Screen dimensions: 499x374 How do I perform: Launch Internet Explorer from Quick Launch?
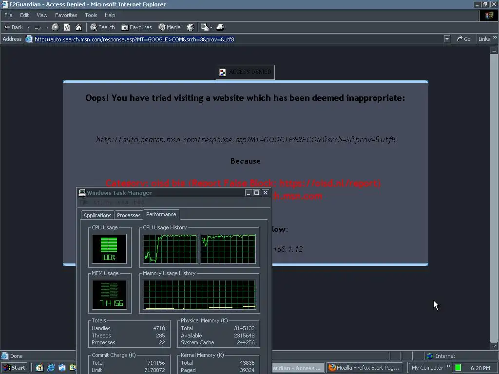click(51, 368)
